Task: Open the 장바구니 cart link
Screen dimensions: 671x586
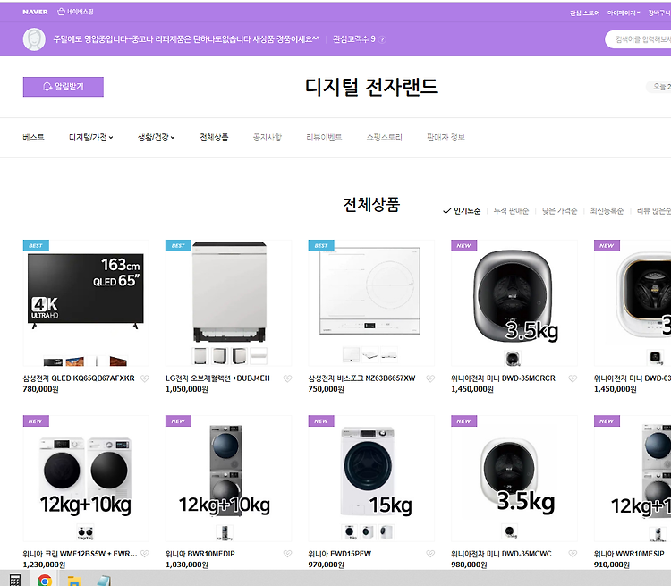Action: pos(659,13)
